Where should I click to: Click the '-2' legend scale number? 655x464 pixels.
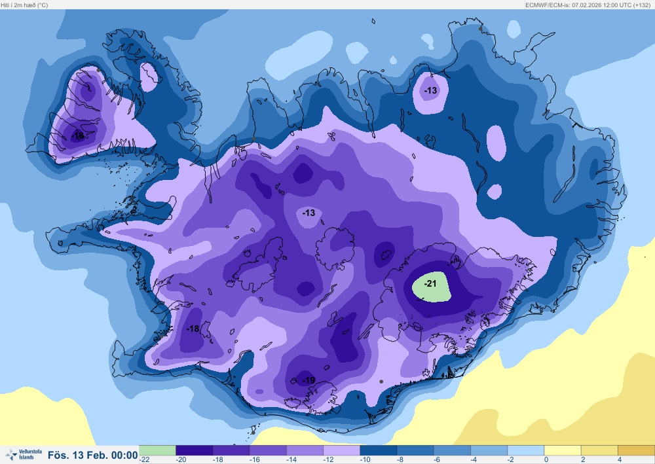click(x=510, y=459)
